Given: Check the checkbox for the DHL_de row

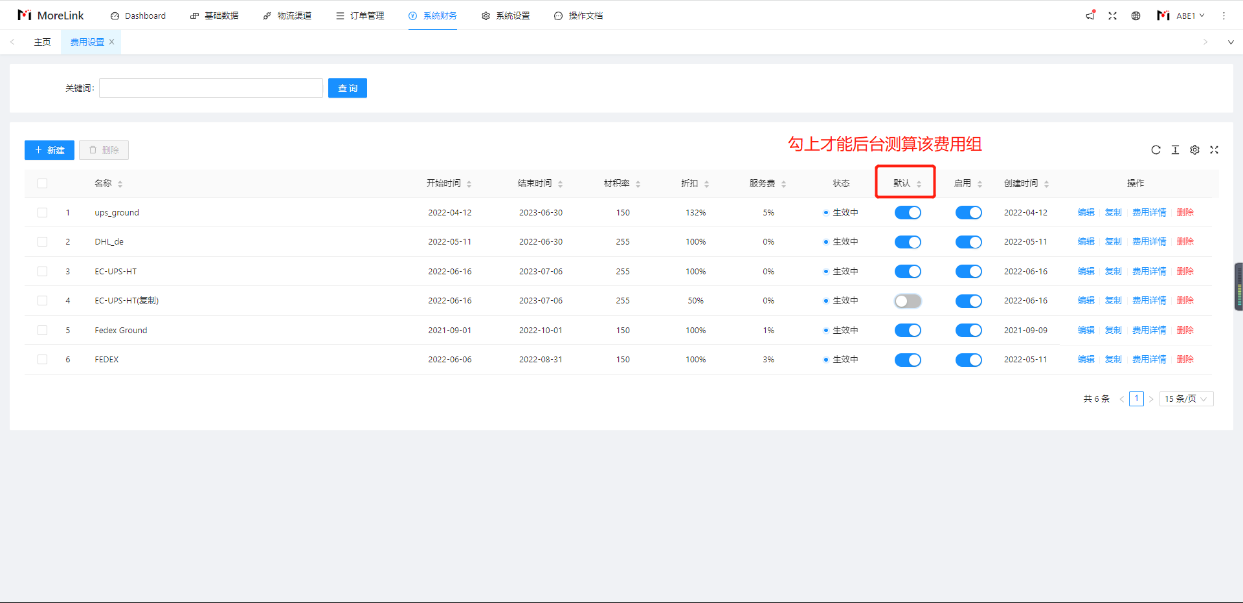Looking at the screenshot, I should (x=43, y=242).
